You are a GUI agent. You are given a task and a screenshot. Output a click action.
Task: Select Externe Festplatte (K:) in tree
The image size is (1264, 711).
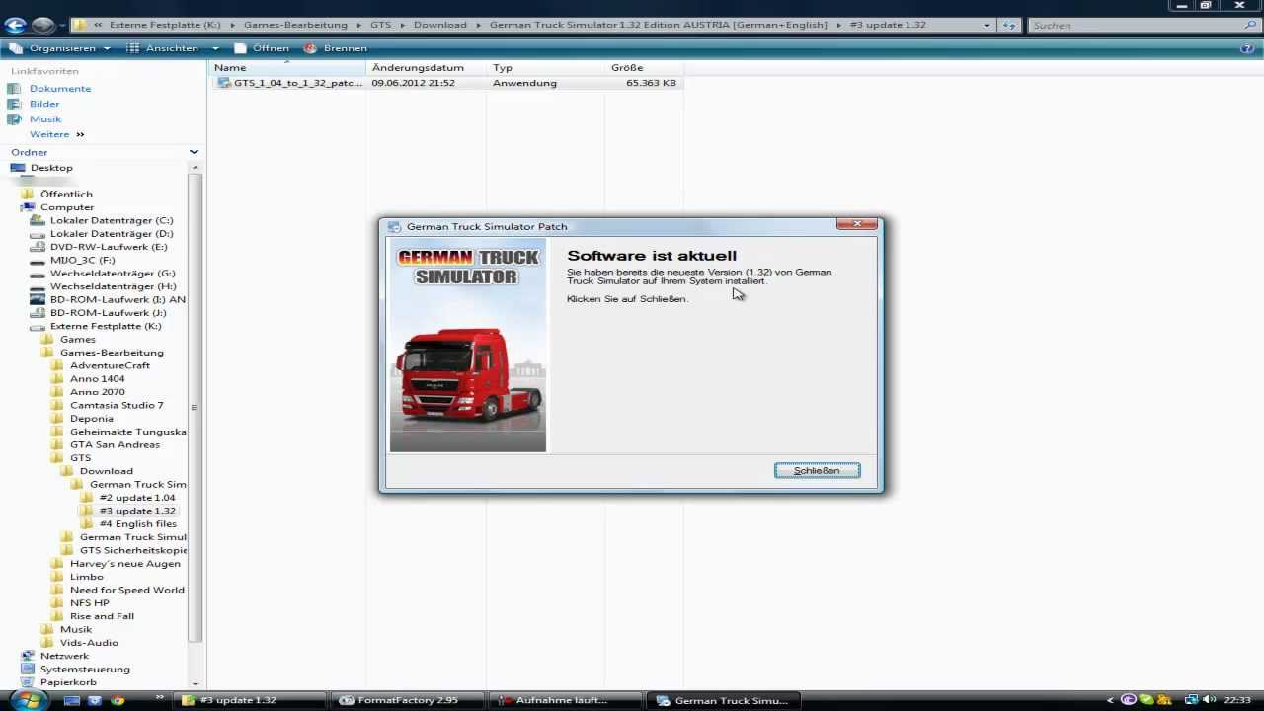coord(106,326)
